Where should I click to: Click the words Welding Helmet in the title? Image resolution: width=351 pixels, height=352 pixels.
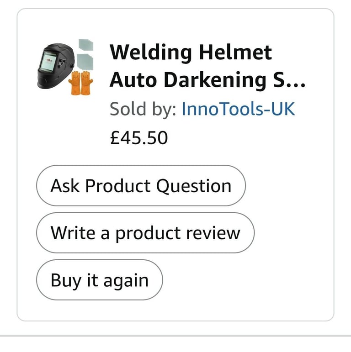191,53
